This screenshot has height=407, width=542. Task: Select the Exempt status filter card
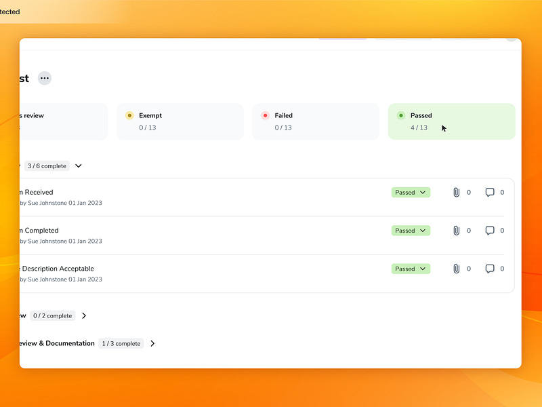coord(180,121)
